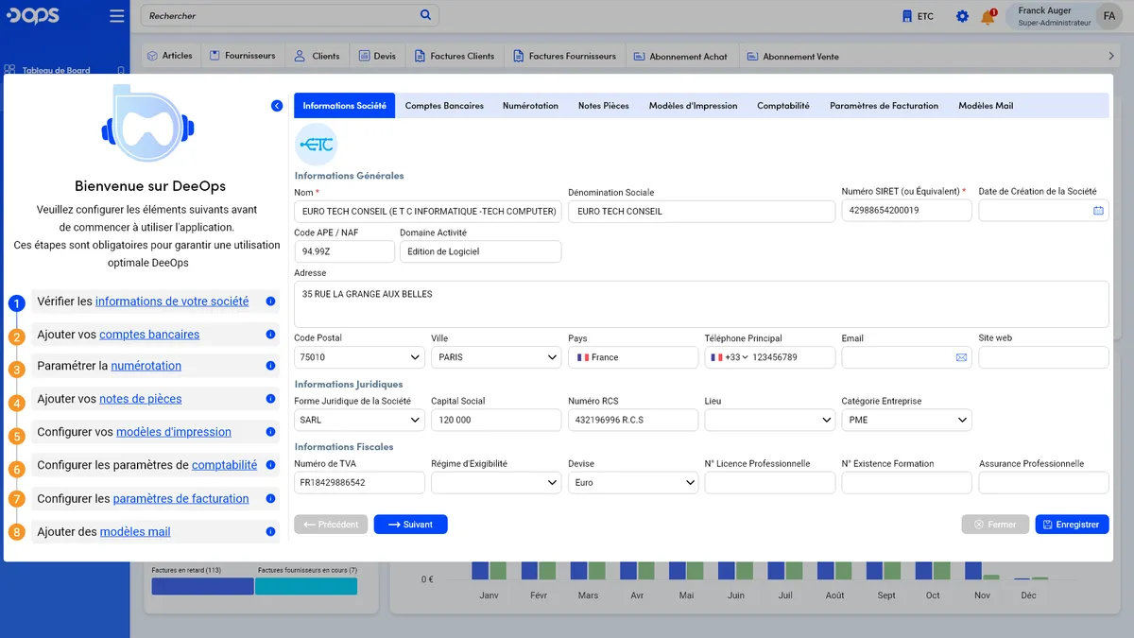
Task: Click info icon beside comptabilité step
Action: click(270, 465)
